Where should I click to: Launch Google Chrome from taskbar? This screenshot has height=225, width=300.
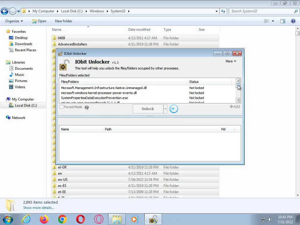(x=62, y=219)
